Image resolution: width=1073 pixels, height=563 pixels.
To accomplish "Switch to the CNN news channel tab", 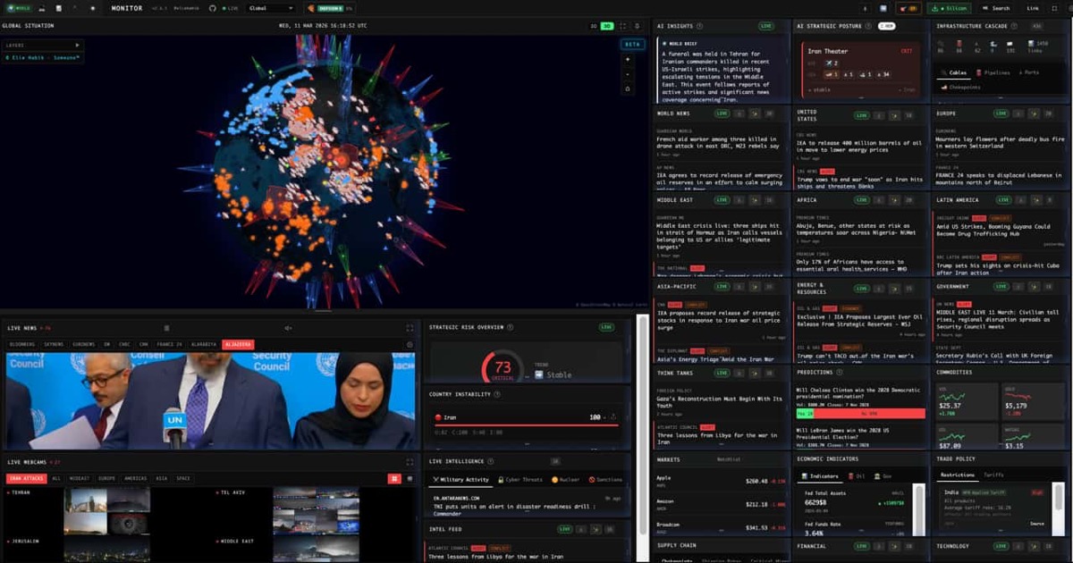I will pos(142,343).
